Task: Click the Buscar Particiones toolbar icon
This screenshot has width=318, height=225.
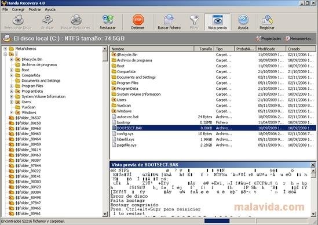Action: click(x=76, y=20)
